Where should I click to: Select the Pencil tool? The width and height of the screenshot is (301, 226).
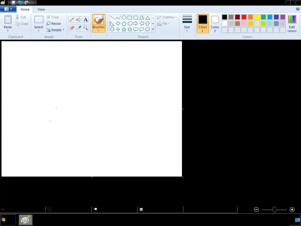click(72, 19)
